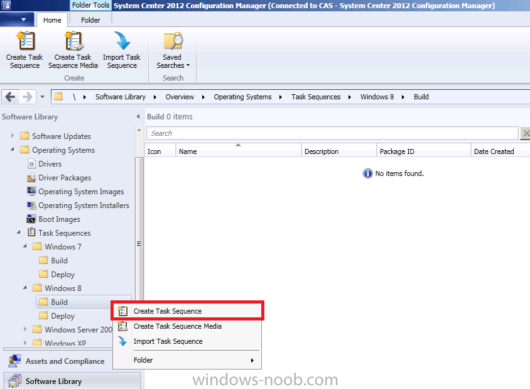
Task: Switch to the Folder ribbon tab
Action: [90, 20]
